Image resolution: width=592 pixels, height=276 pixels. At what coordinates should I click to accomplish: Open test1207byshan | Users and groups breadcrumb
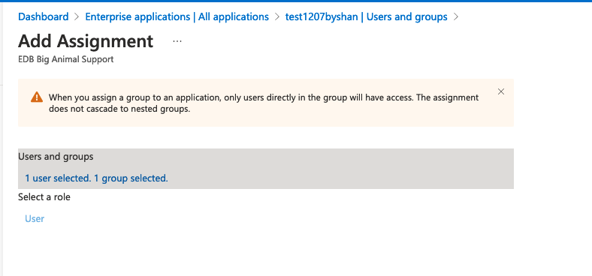(x=366, y=17)
